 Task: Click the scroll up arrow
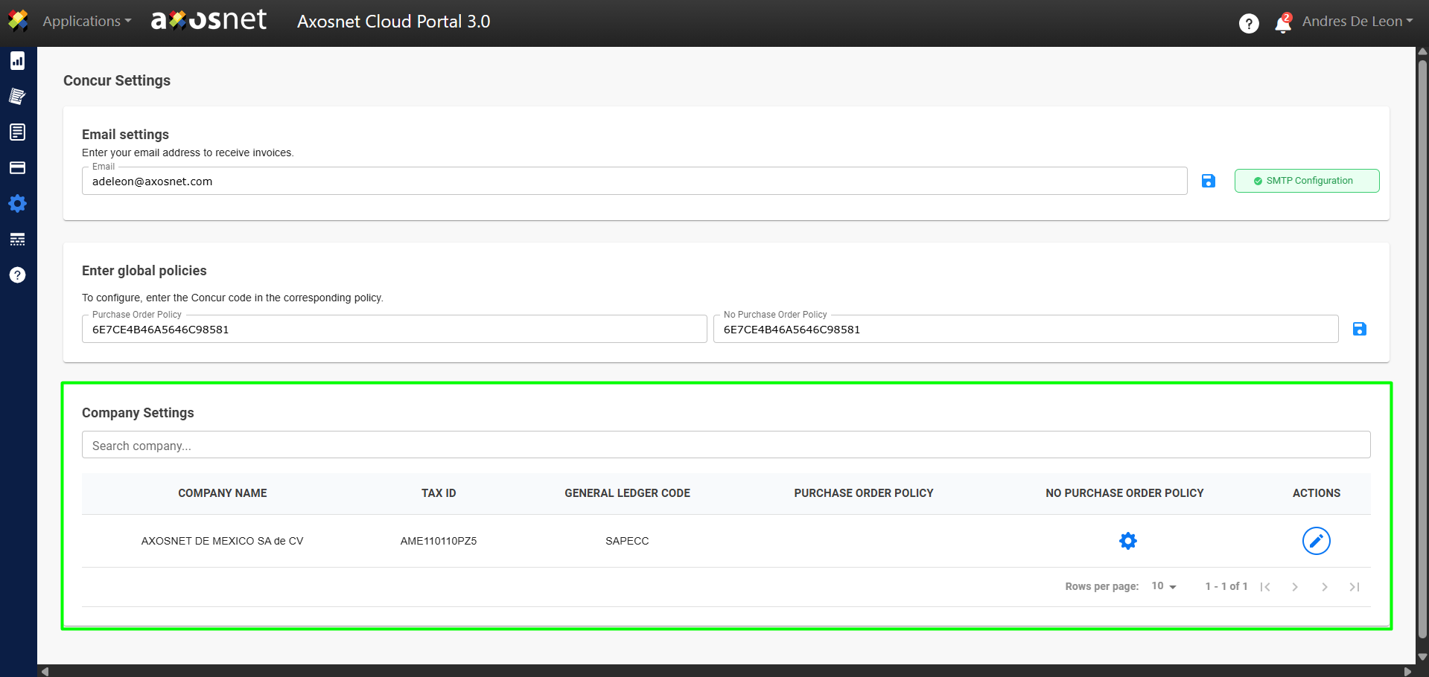pos(1422,52)
